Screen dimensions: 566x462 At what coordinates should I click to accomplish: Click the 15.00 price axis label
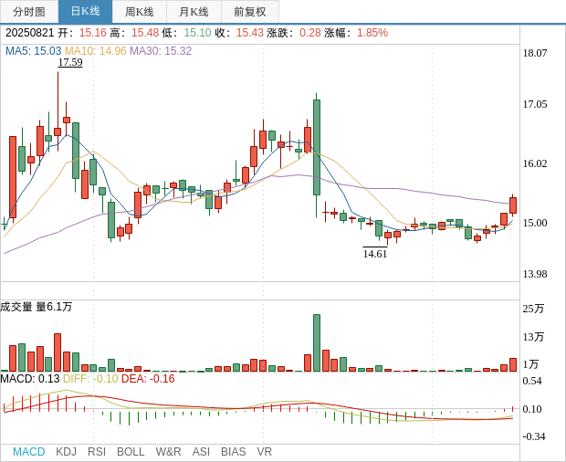tap(535, 223)
